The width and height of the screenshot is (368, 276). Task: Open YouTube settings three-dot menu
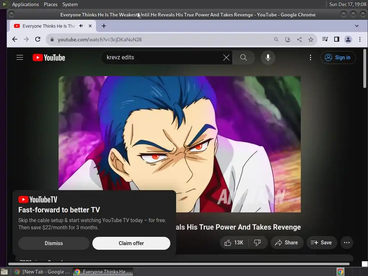(x=310, y=57)
